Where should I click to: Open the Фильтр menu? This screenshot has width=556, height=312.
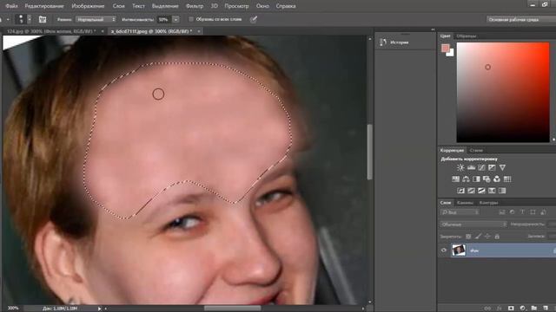pos(195,6)
